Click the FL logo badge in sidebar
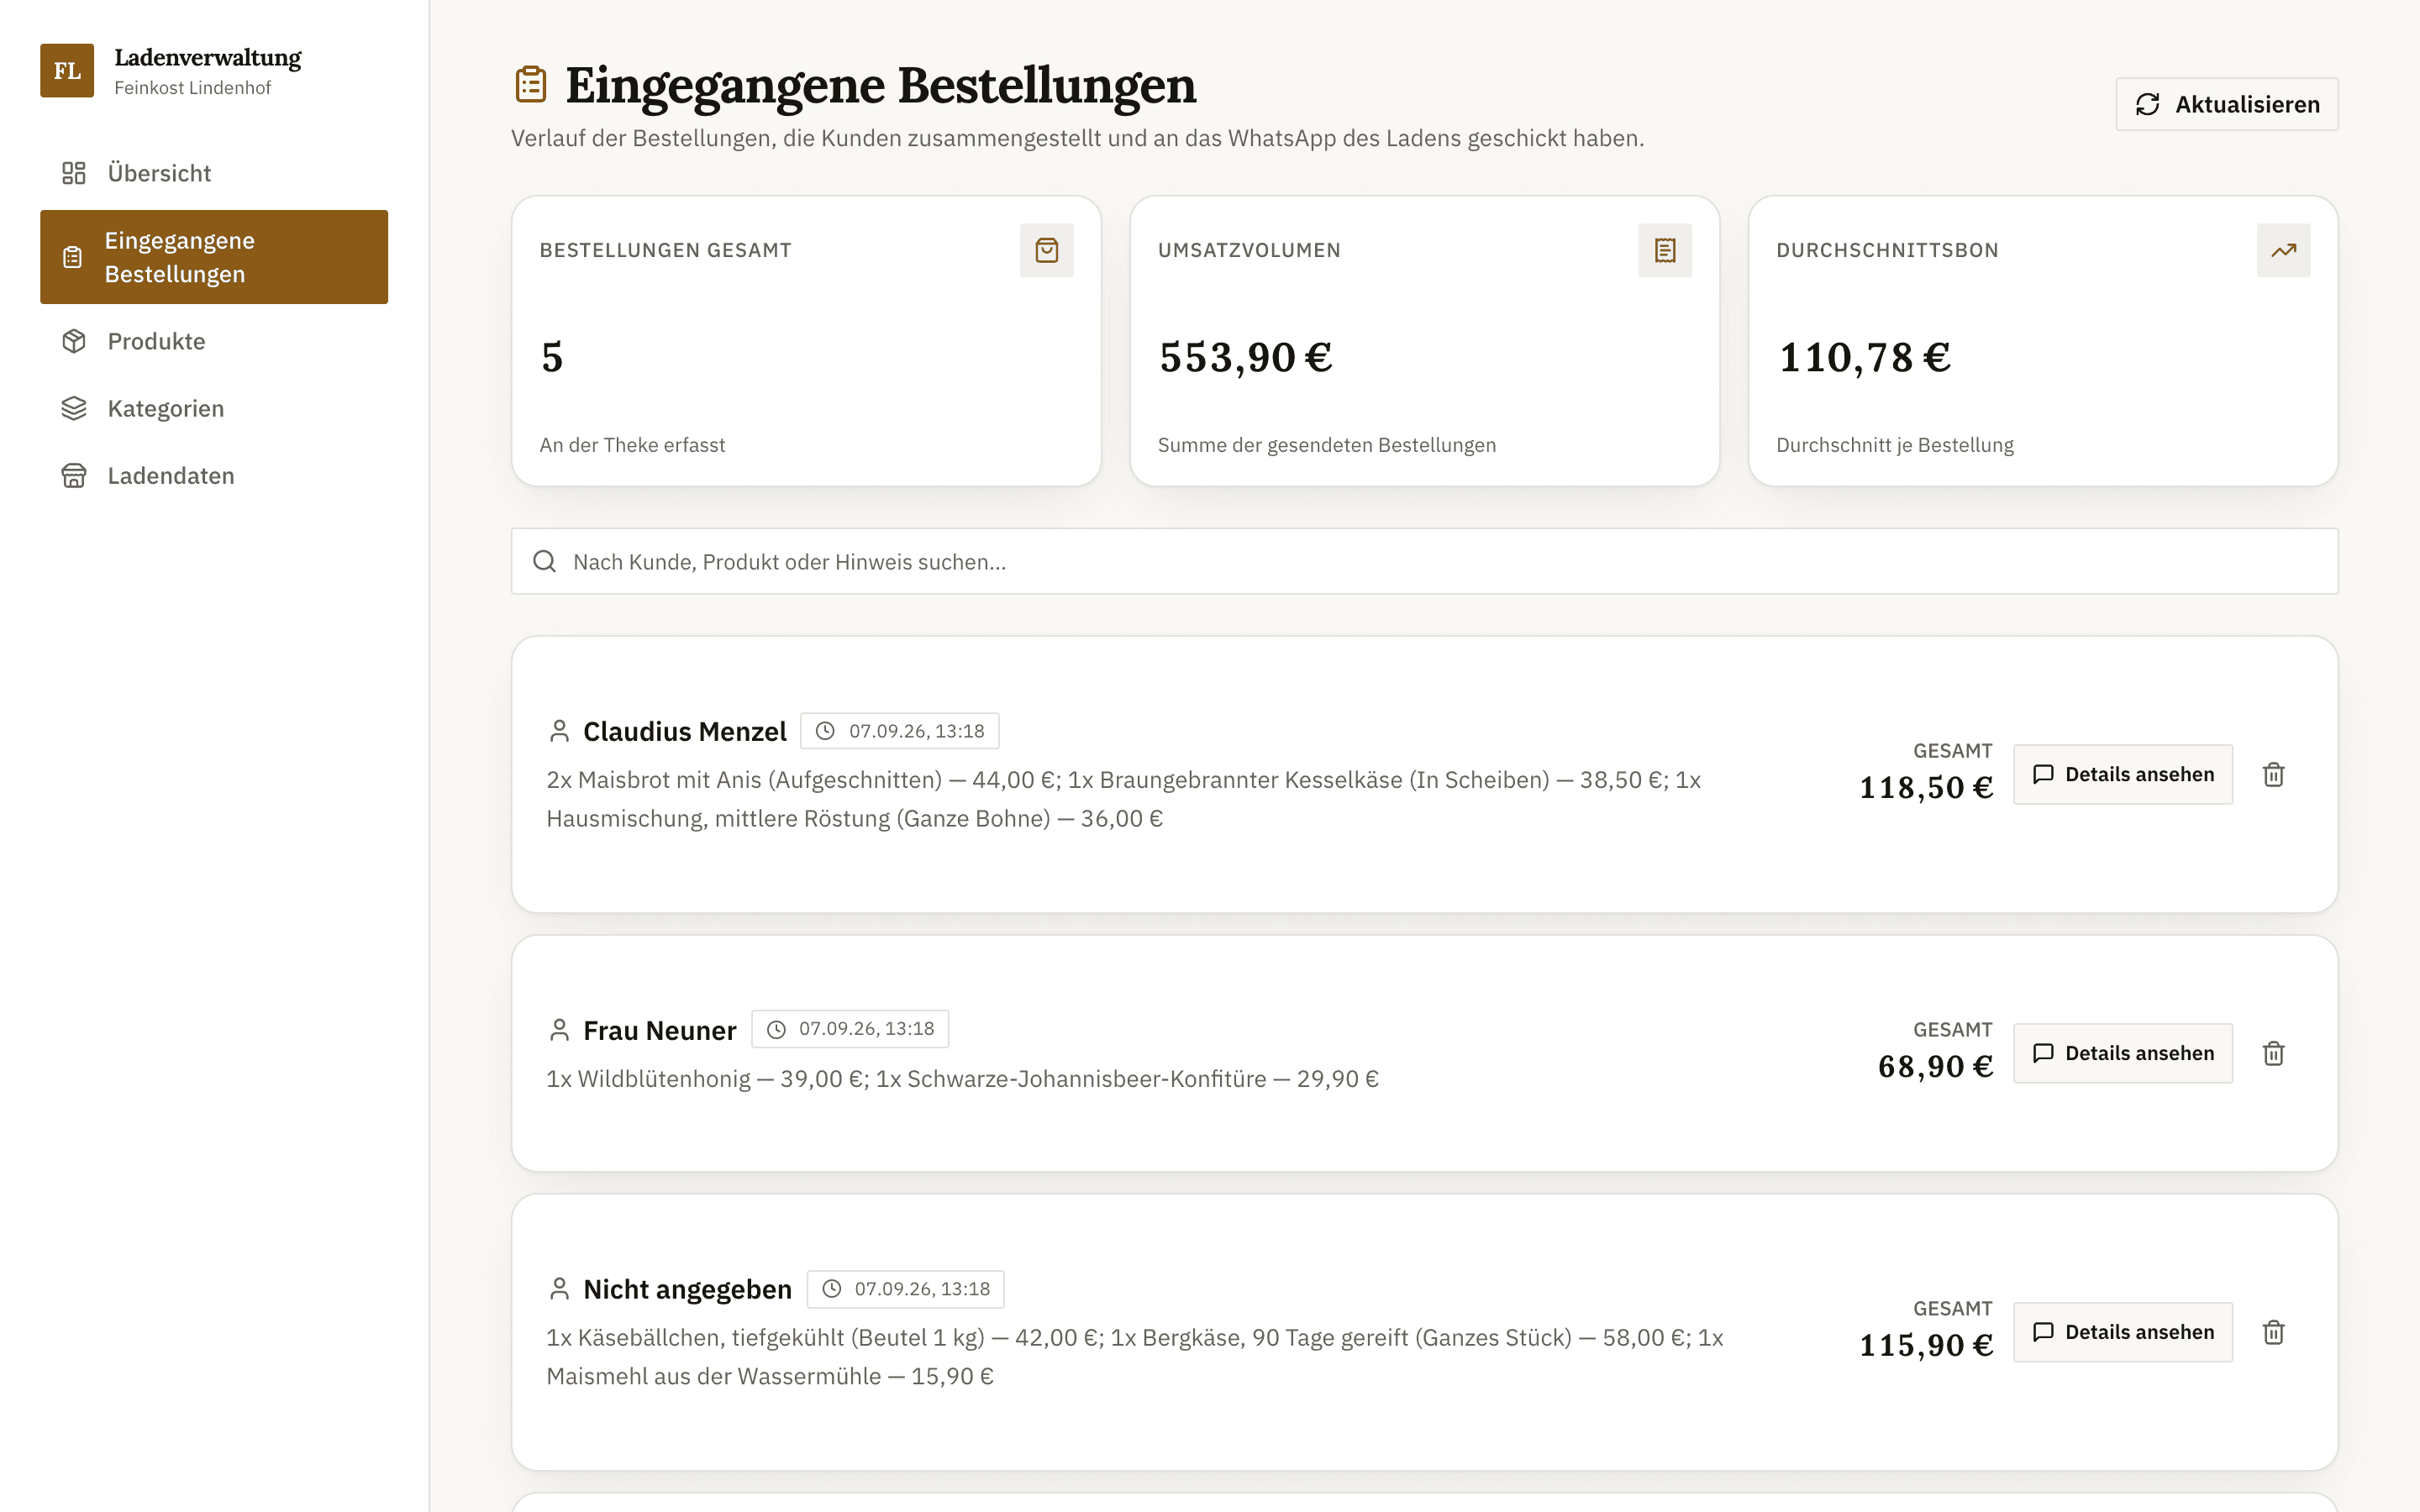This screenshot has width=2420, height=1512. point(67,70)
